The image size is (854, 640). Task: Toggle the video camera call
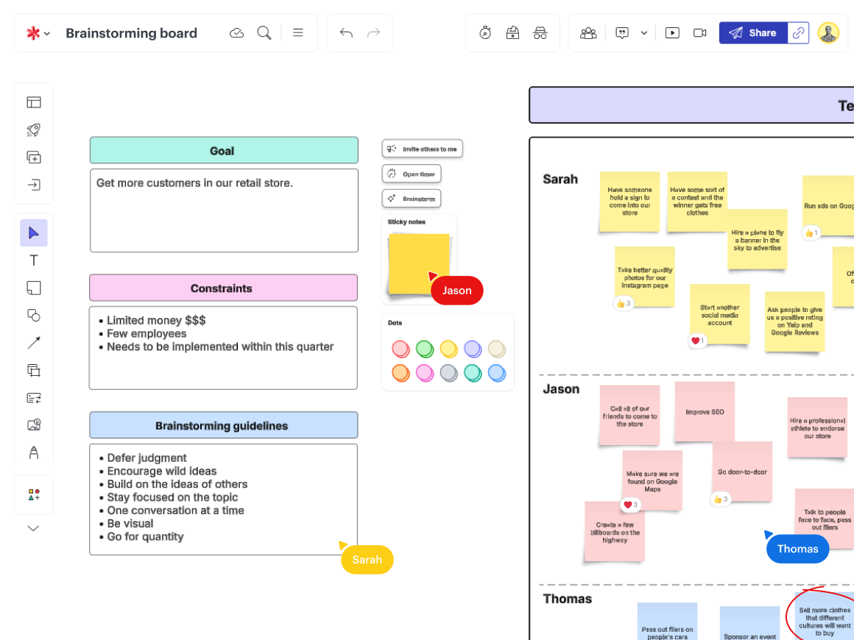pyautogui.click(x=699, y=32)
